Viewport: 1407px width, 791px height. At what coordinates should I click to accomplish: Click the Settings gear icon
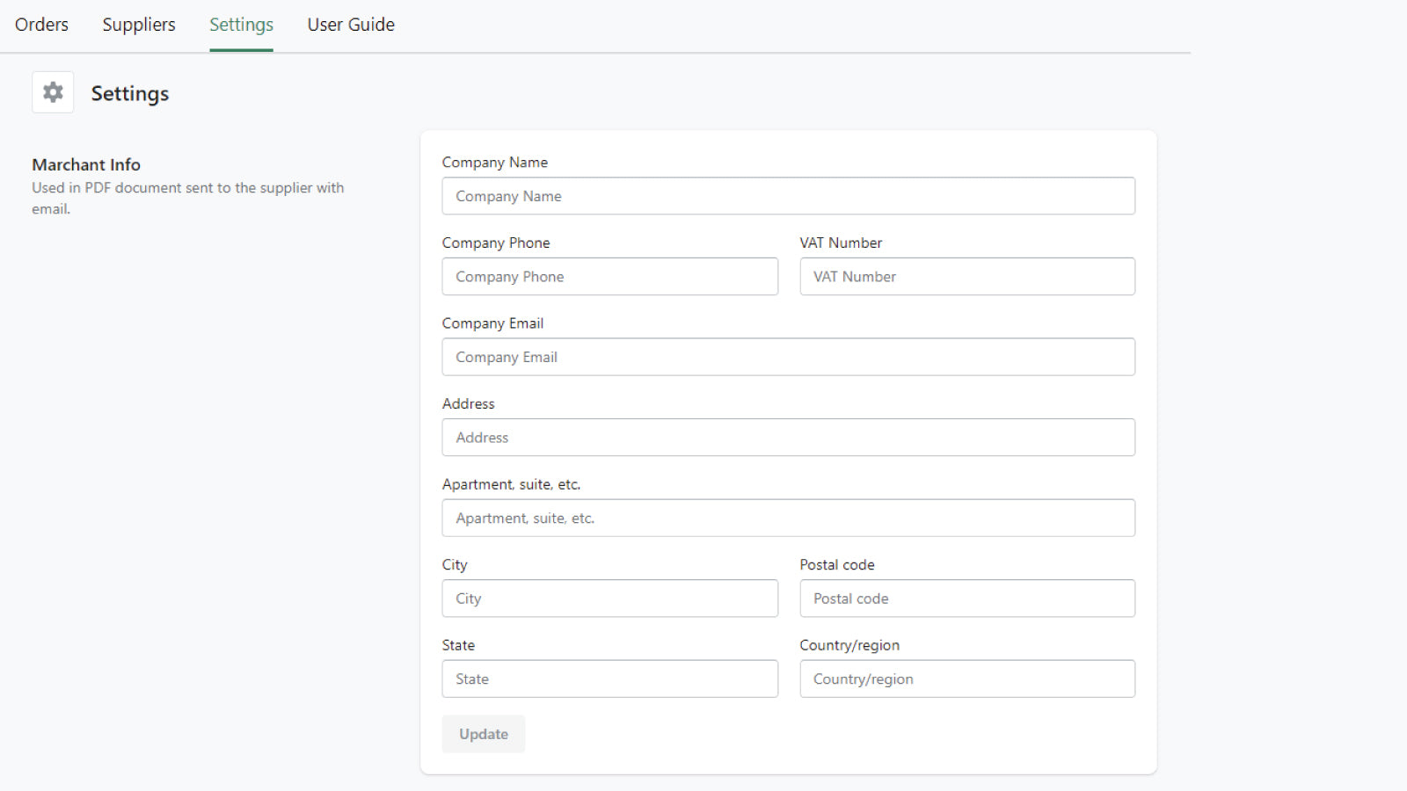point(53,92)
